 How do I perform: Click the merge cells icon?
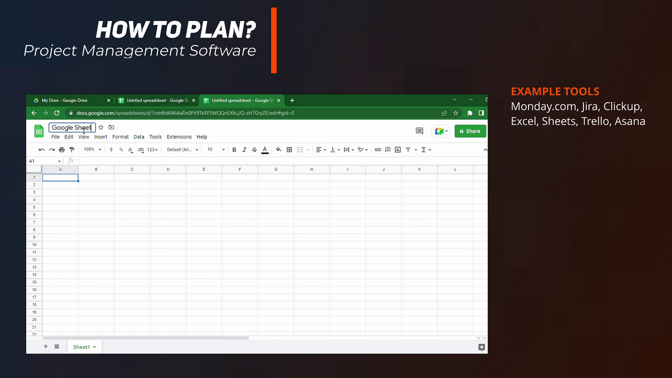[x=300, y=150]
